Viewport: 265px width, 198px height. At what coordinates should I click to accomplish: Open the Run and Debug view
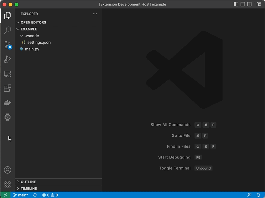click(x=8, y=59)
